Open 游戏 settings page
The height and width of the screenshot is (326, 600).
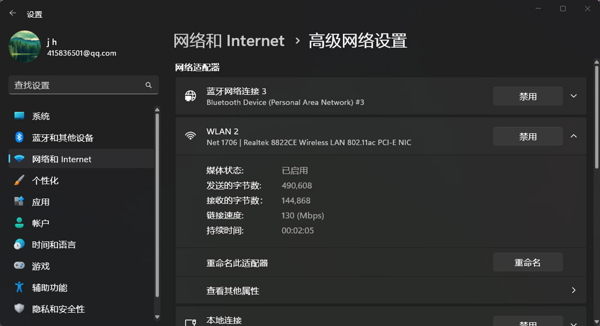[41, 266]
